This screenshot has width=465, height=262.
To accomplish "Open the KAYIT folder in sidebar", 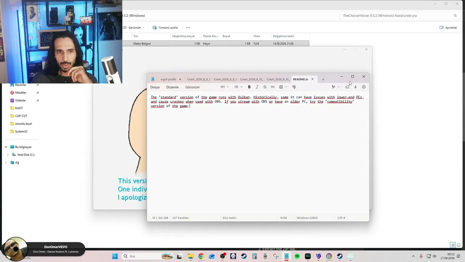I will [x=19, y=108].
